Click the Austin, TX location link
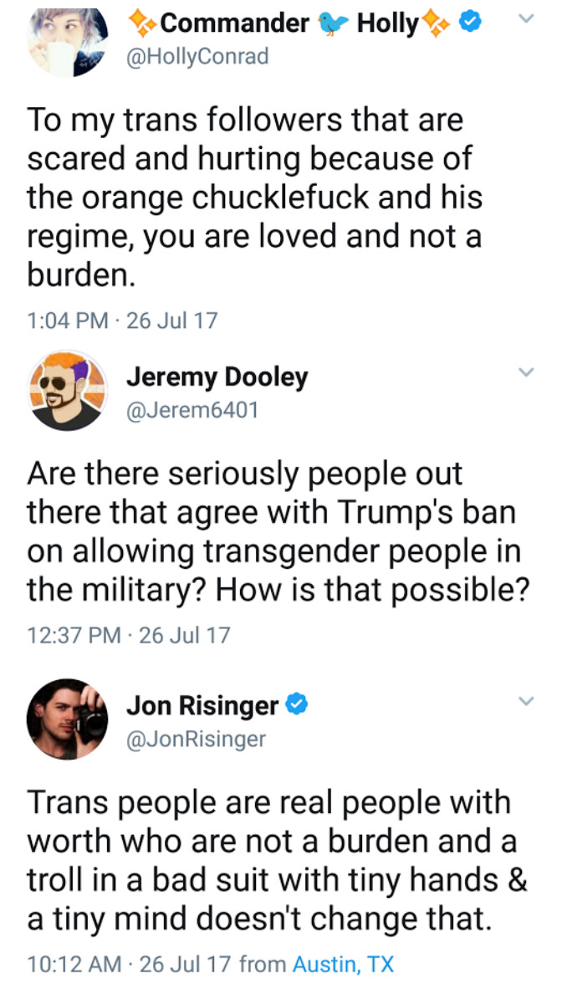Viewport: 562px width, 1004px height. click(x=343, y=964)
